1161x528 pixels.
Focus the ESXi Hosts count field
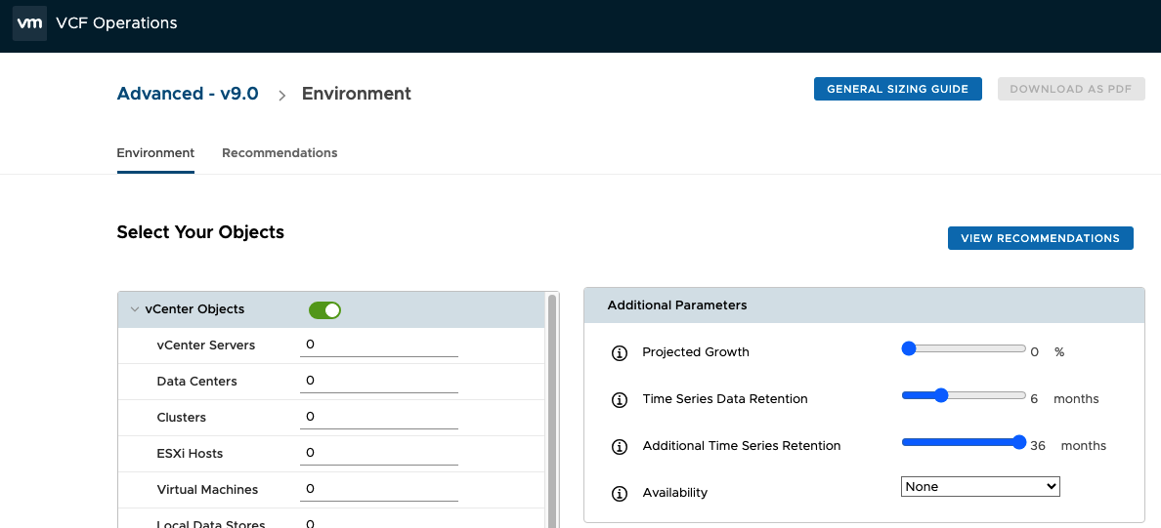point(378,454)
